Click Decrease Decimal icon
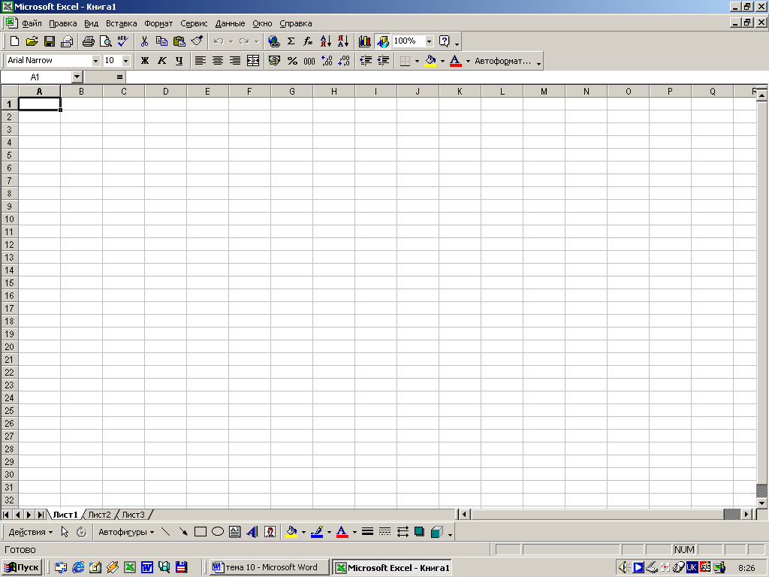769x577 pixels. (x=344, y=61)
